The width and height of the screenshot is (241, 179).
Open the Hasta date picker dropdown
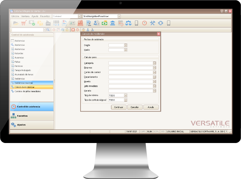click(126, 50)
